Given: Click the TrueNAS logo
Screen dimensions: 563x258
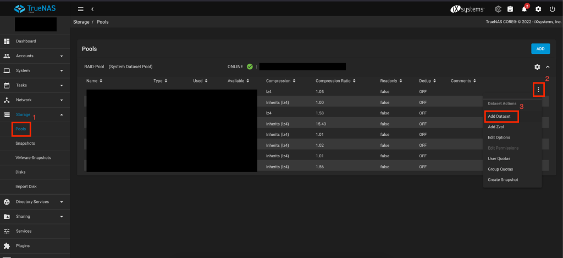Looking at the screenshot, I should click(x=35, y=8).
